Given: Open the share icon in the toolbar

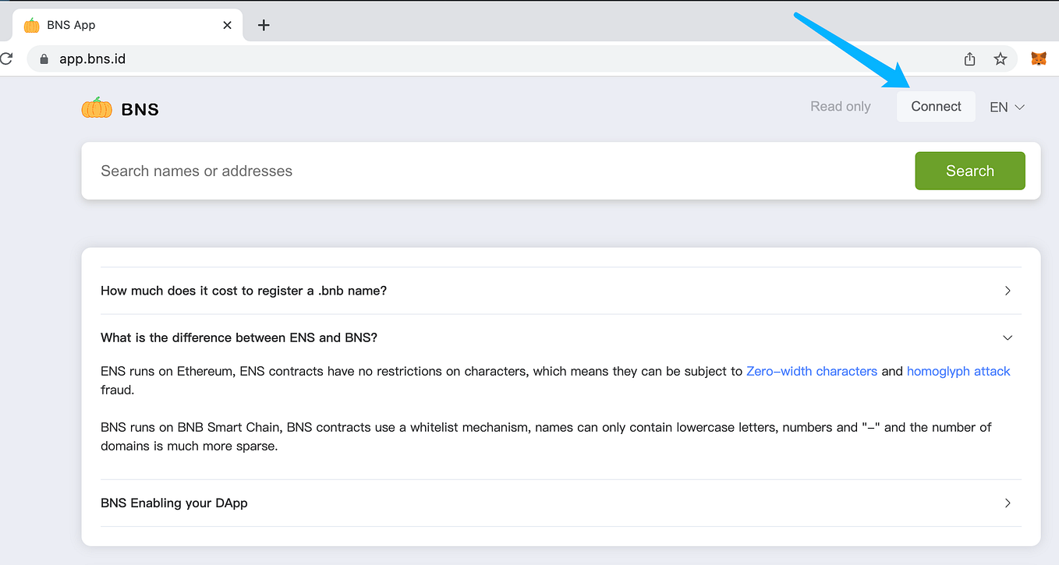Looking at the screenshot, I should 969,58.
